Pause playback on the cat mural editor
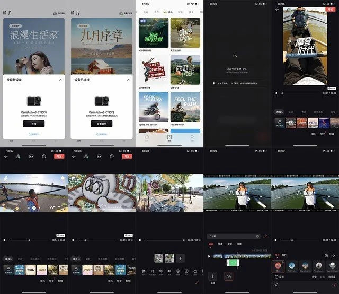Viewport: 339px width, 294px height. point(73,240)
